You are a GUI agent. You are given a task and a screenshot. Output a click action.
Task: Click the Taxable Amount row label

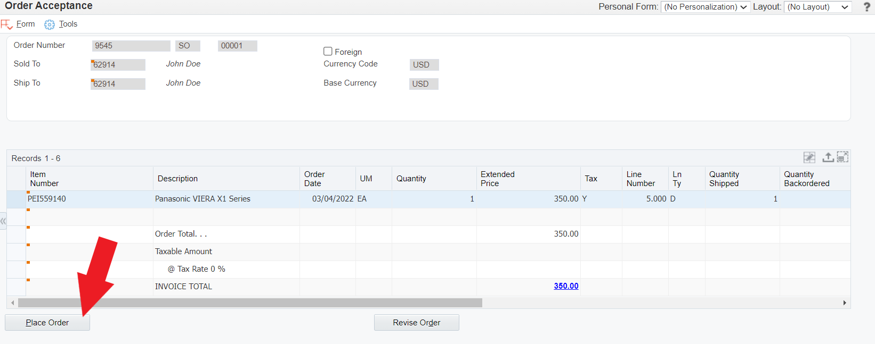(x=183, y=251)
